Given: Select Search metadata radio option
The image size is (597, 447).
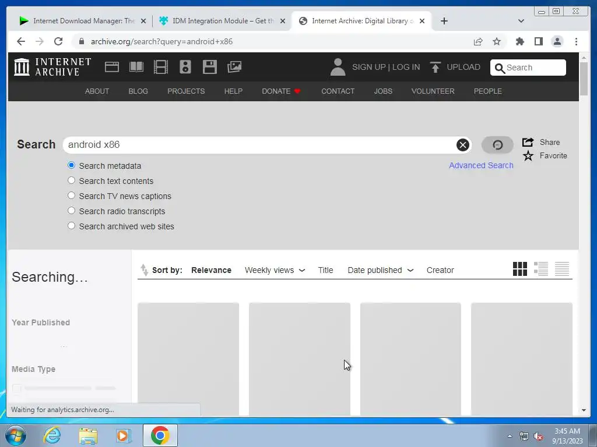Looking at the screenshot, I should click(71, 165).
